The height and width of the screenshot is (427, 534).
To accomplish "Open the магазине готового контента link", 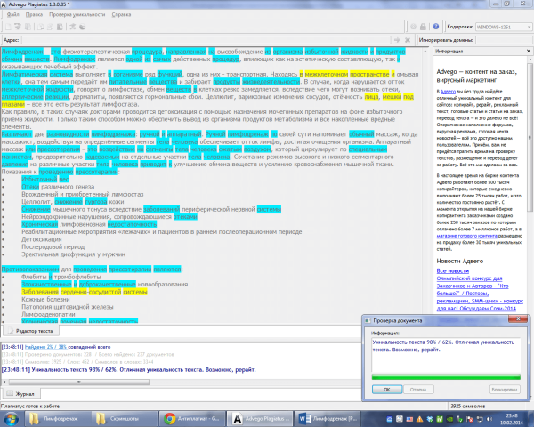I will pos(466,236).
